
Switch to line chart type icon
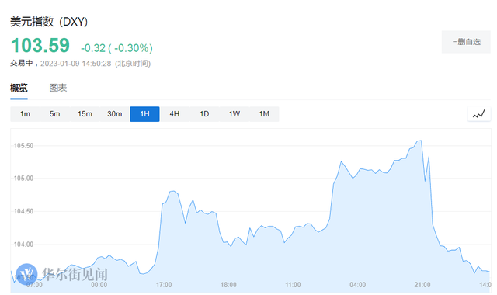[x=479, y=114]
